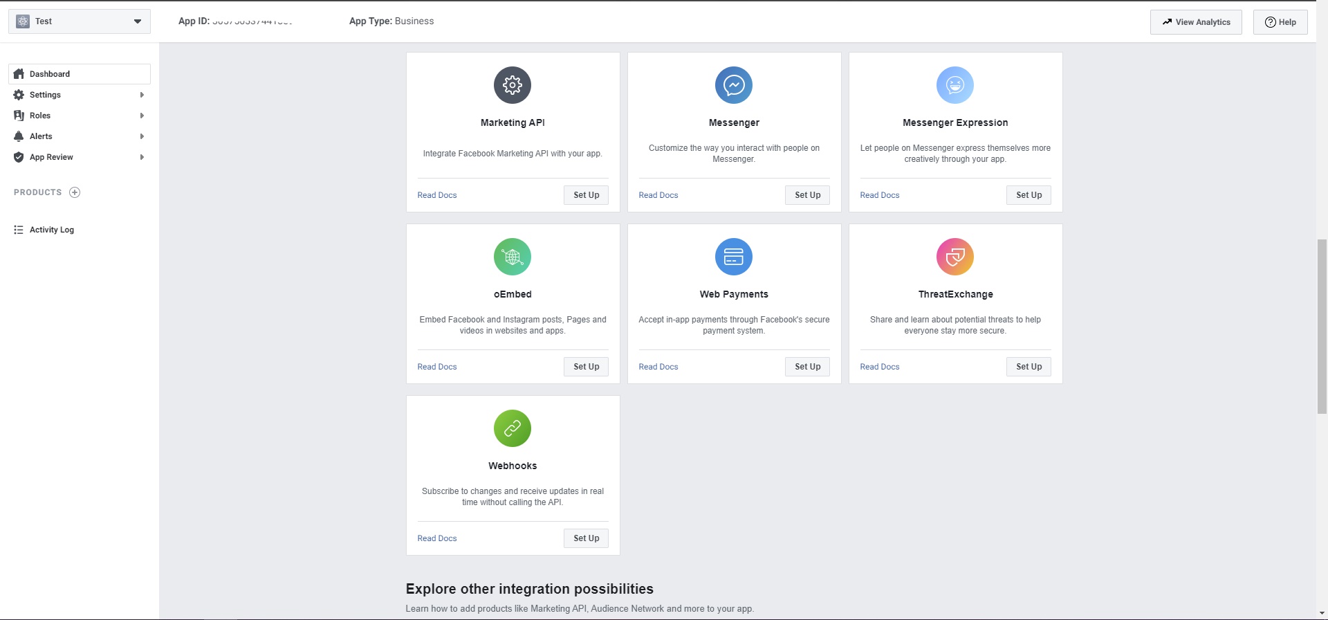Click the Marketing API gear icon
The height and width of the screenshot is (620, 1328).
click(x=512, y=85)
